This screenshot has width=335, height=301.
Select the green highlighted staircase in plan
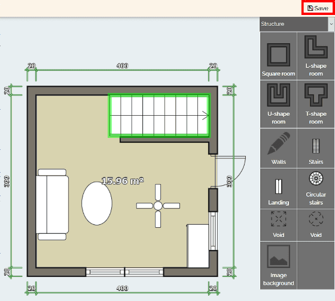point(159,115)
